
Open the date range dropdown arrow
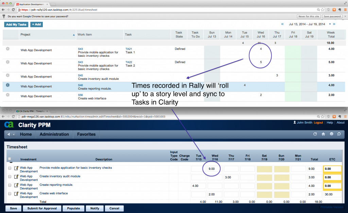click(x=329, y=24)
